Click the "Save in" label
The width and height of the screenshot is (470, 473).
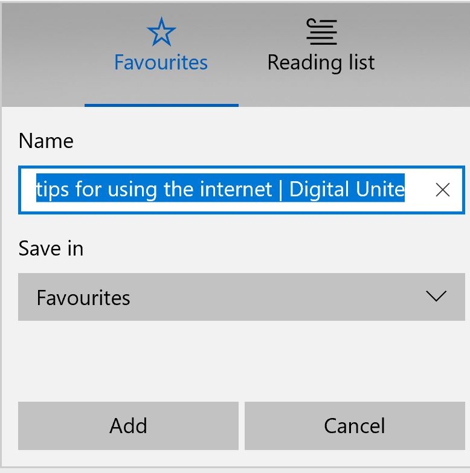point(51,248)
